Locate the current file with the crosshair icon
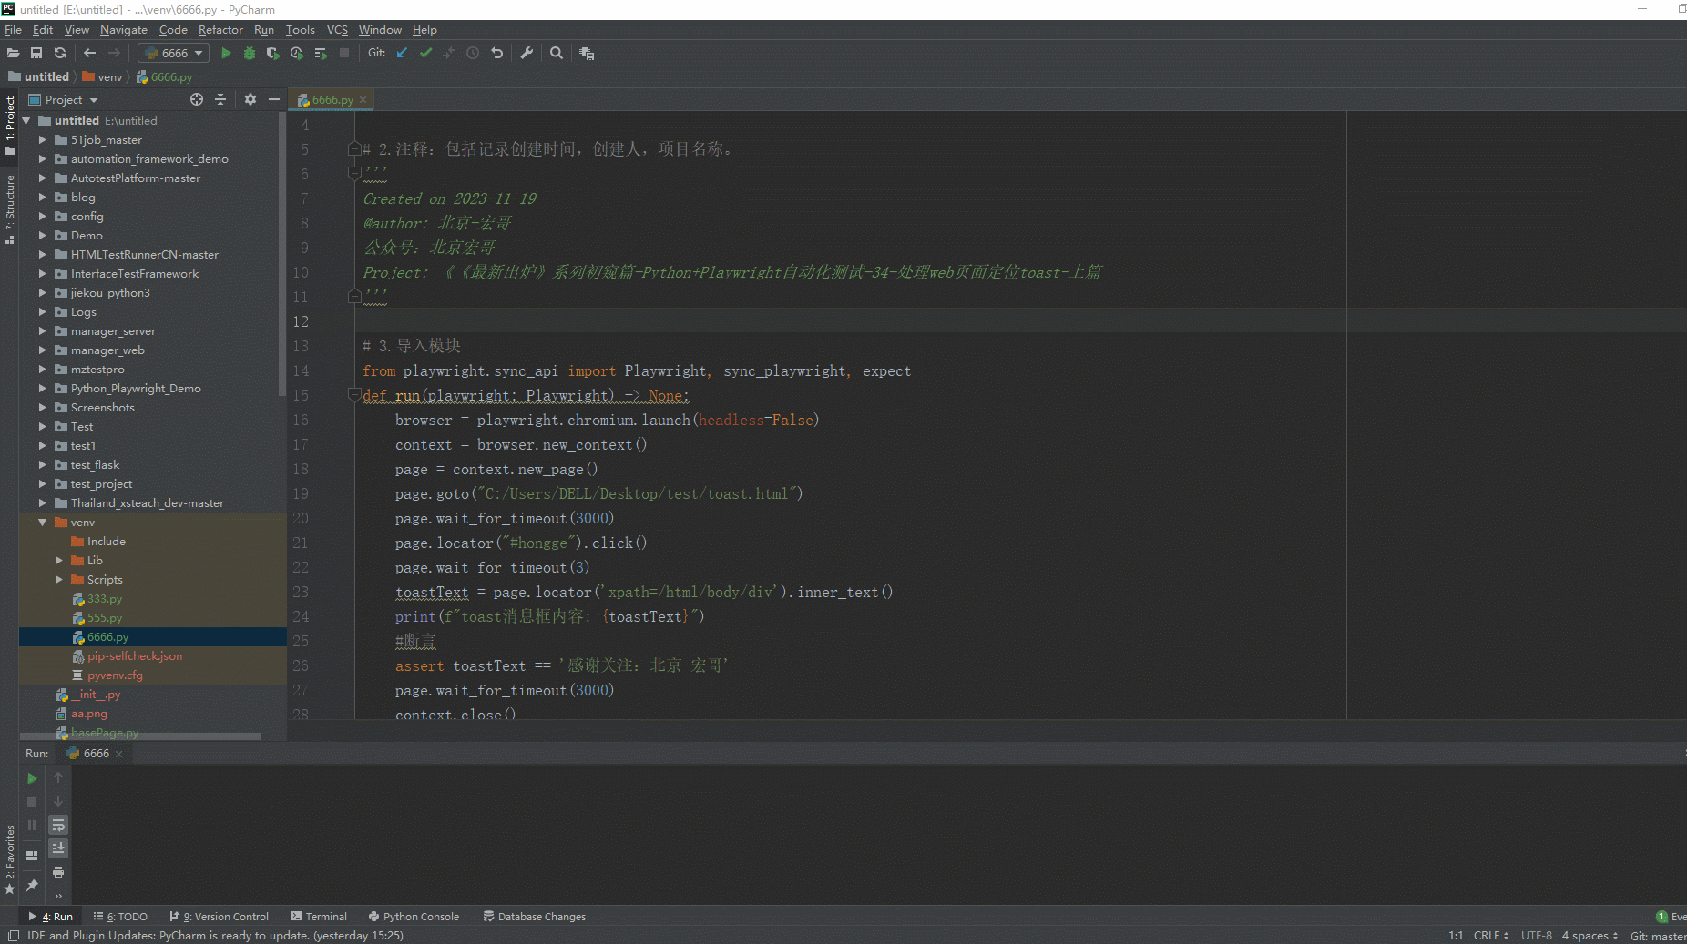This screenshot has height=944, width=1687. click(197, 99)
